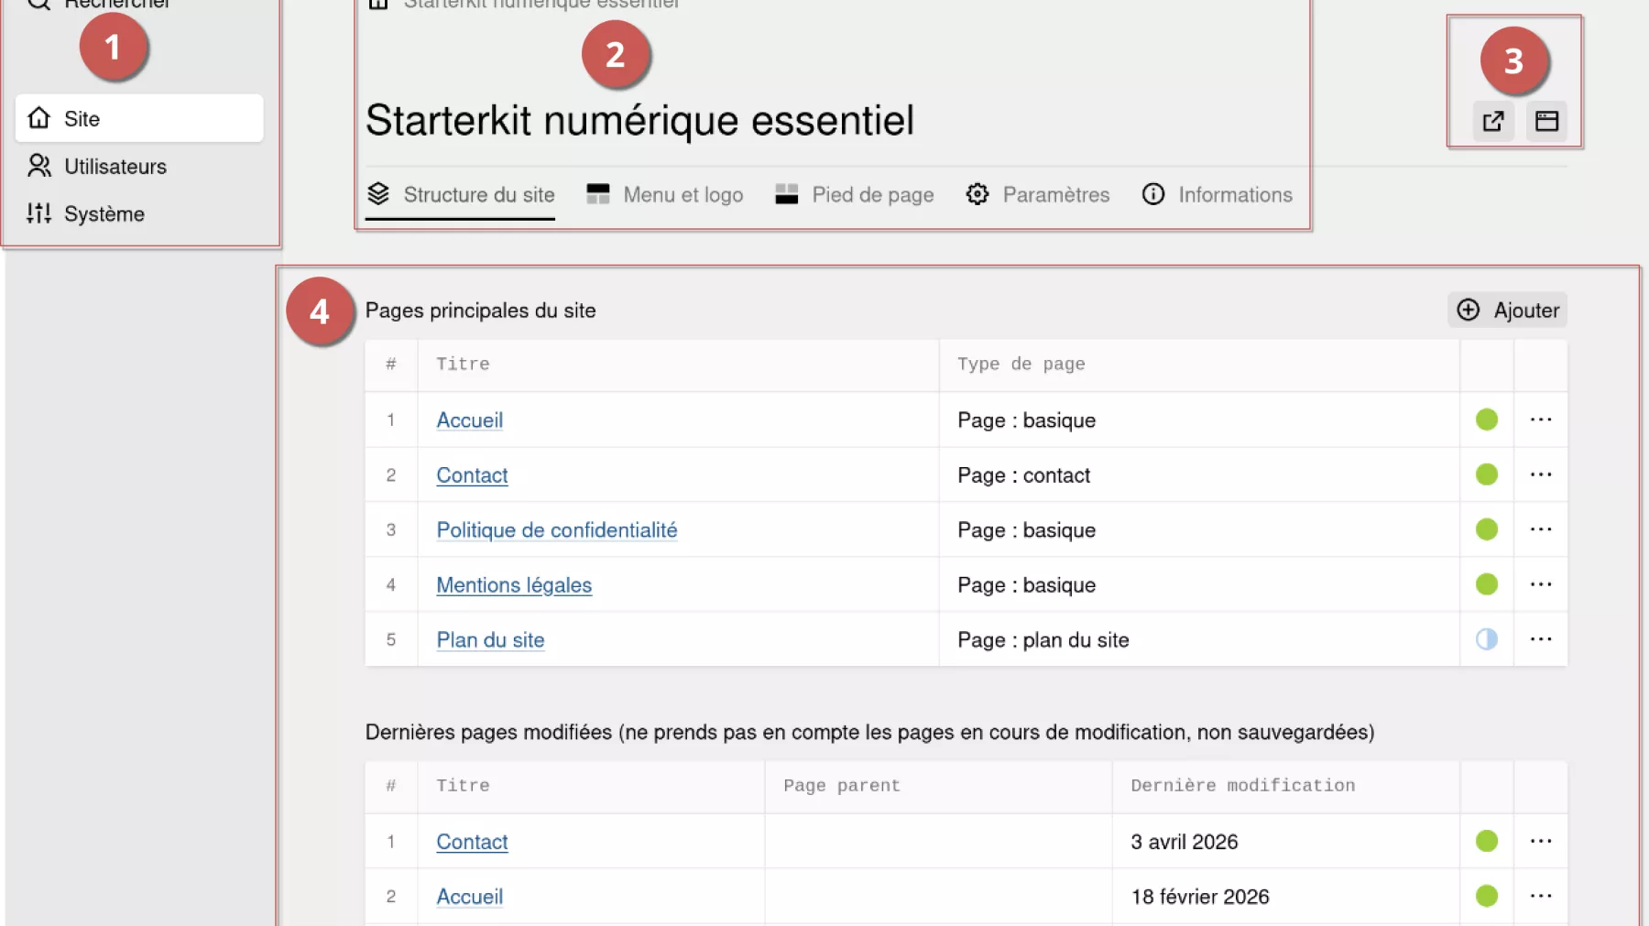Screen dimensions: 1649x926
Task: Click the '3 avril 2026' date cell
Action: (1285, 842)
